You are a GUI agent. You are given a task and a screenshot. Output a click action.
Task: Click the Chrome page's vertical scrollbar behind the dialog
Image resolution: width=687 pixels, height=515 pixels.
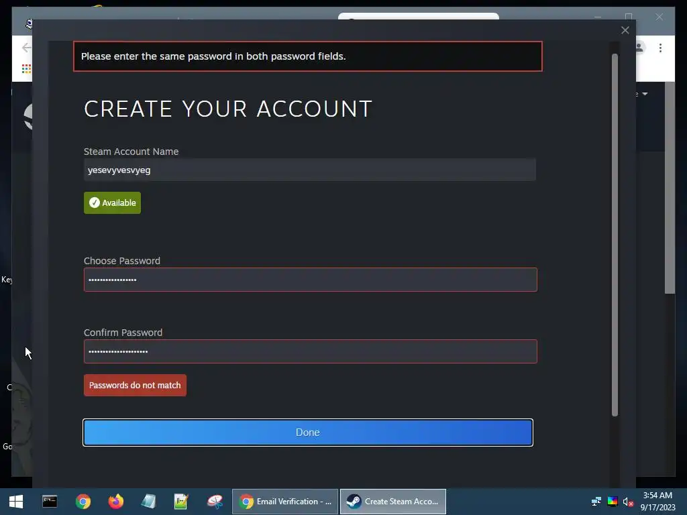point(670,188)
